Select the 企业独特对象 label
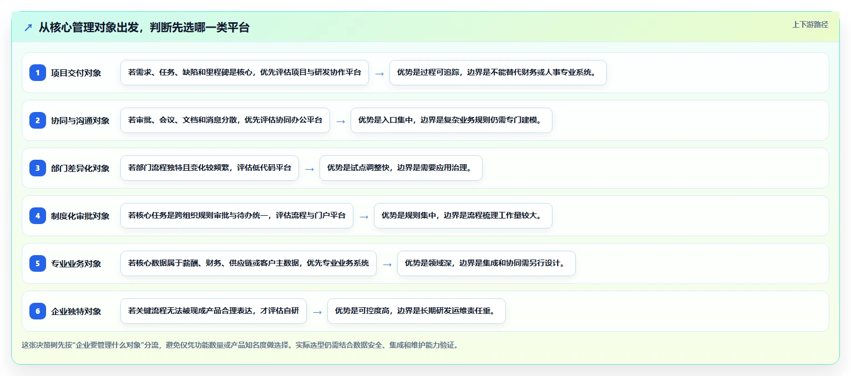The height and width of the screenshot is (376, 851). [x=76, y=311]
